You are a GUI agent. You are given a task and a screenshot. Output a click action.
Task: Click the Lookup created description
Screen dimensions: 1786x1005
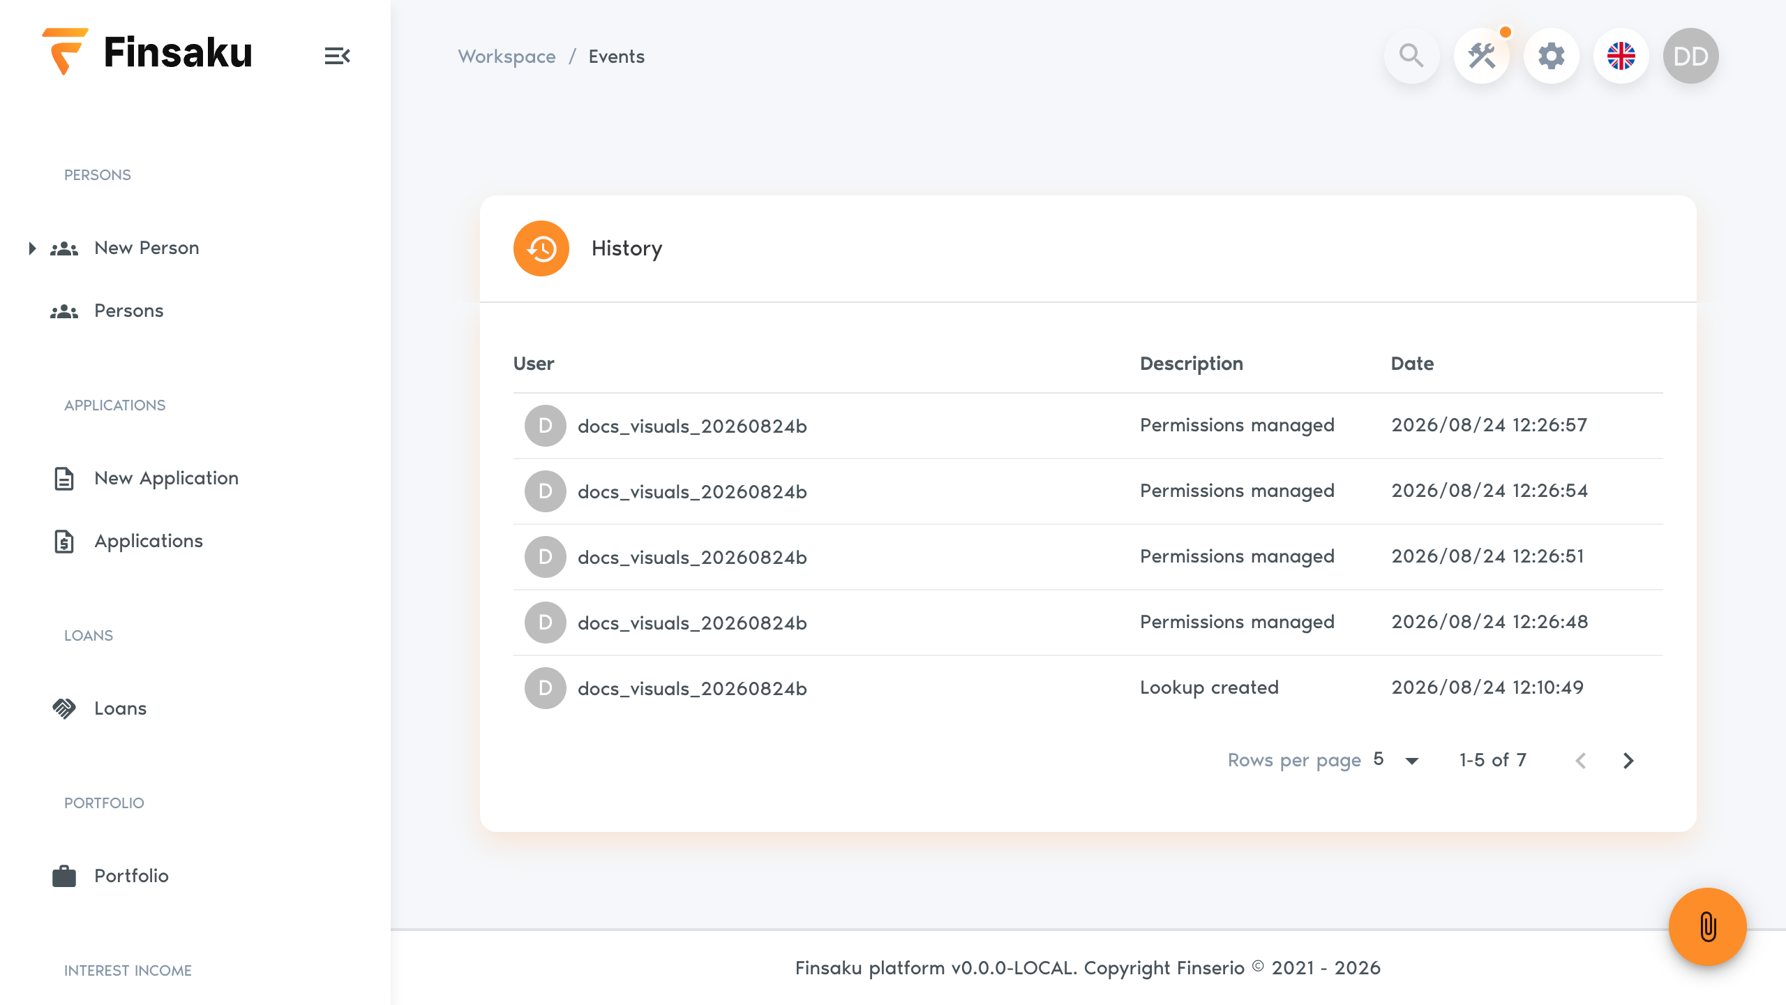pyautogui.click(x=1209, y=687)
